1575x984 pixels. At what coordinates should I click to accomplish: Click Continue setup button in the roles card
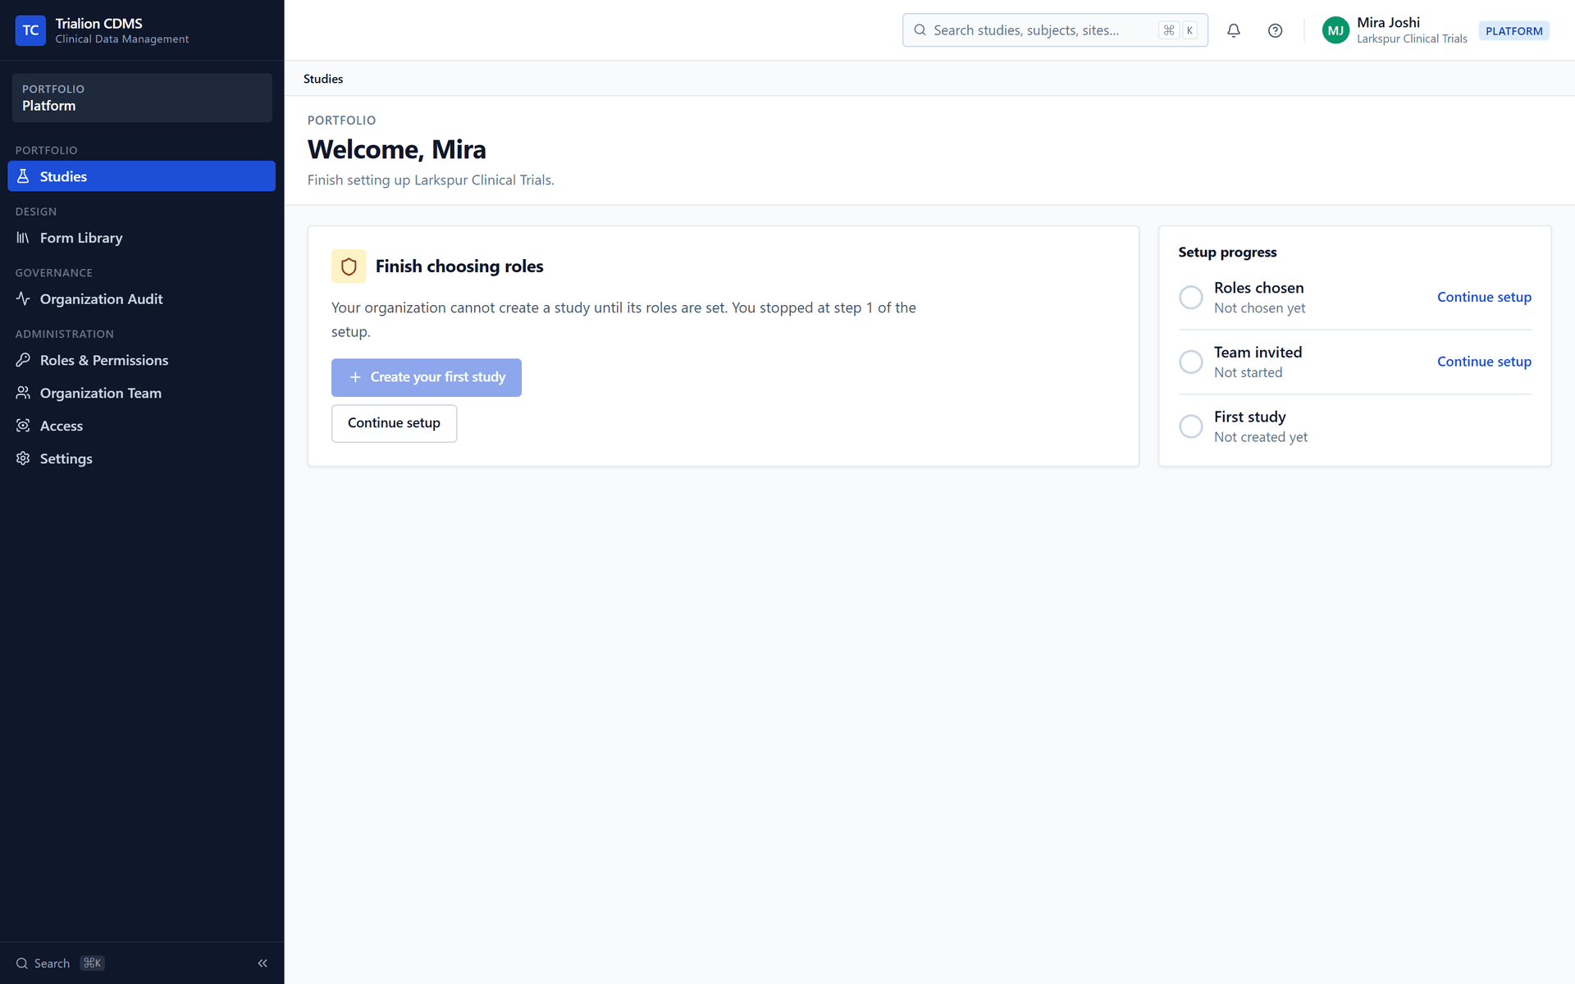click(x=394, y=423)
